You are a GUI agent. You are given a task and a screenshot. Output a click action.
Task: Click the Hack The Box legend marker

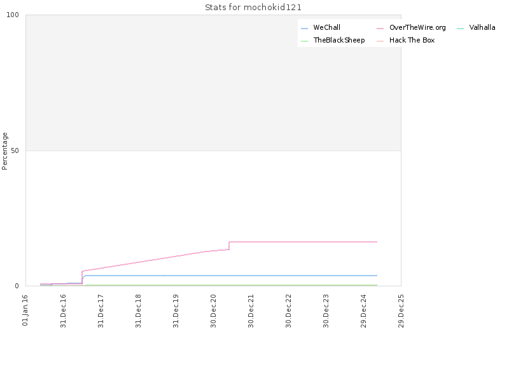coord(380,41)
